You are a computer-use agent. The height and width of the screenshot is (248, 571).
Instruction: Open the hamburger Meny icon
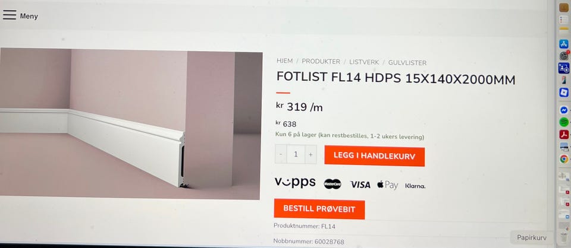pos(10,15)
